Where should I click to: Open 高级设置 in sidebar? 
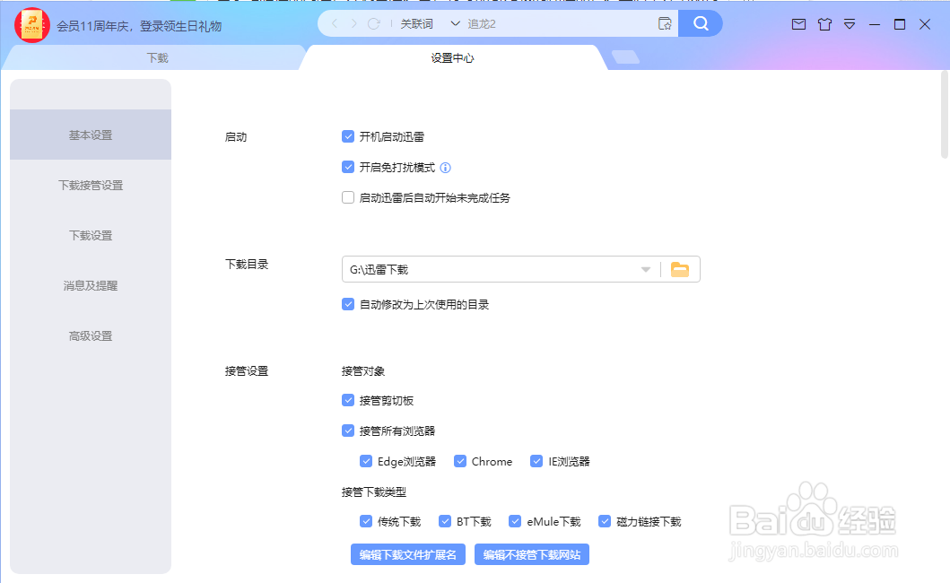pyautogui.click(x=91, y=335)
